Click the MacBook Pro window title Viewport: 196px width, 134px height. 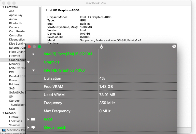coord(96,3)
